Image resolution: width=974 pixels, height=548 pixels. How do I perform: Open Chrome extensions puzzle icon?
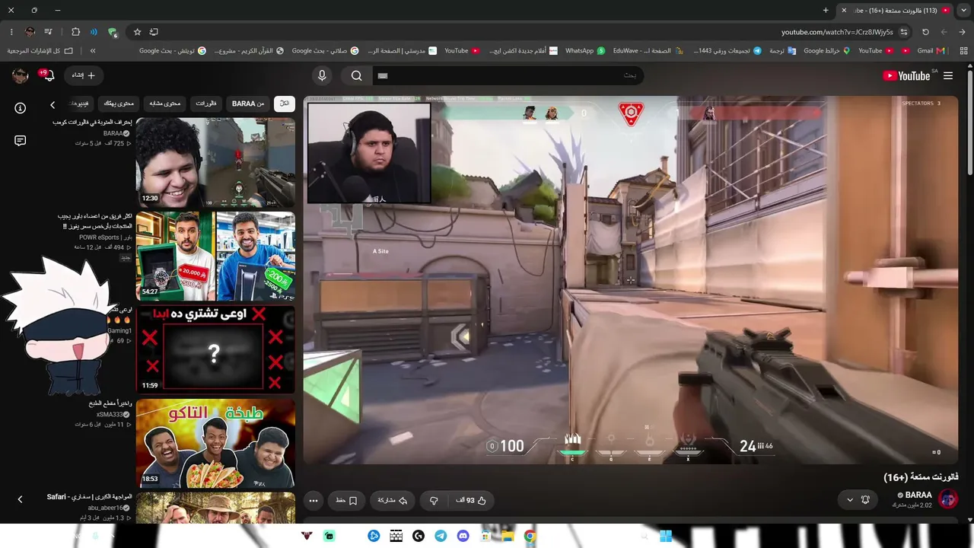pos(75,32)
